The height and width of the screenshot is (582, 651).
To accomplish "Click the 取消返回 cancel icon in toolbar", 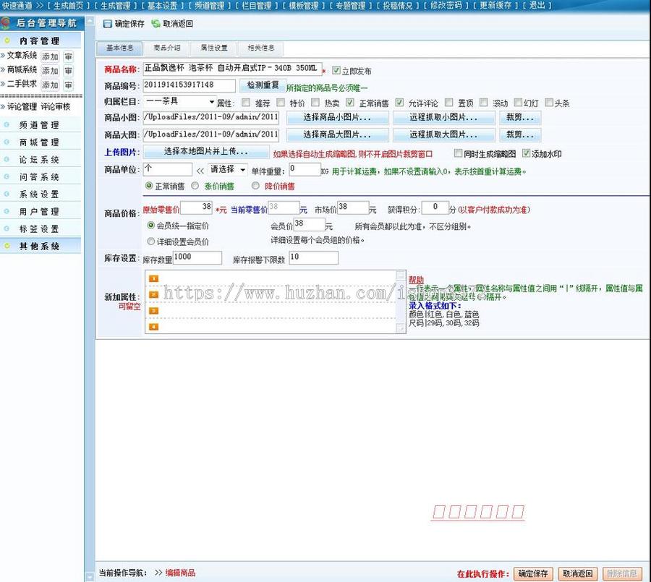I will pos(156,23).
